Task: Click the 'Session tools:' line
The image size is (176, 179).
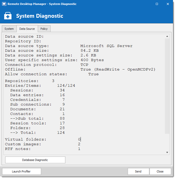Action: pos(37,123)
